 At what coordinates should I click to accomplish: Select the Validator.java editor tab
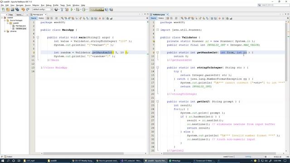click(159, 14)
